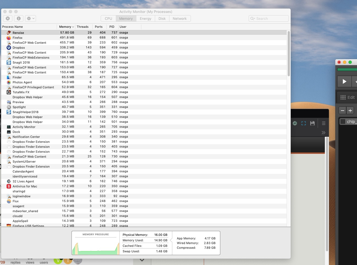This screenshot has width=357, height=265.
Task: Click the Antivirus for Mac icon
Action: coord(9,186)
